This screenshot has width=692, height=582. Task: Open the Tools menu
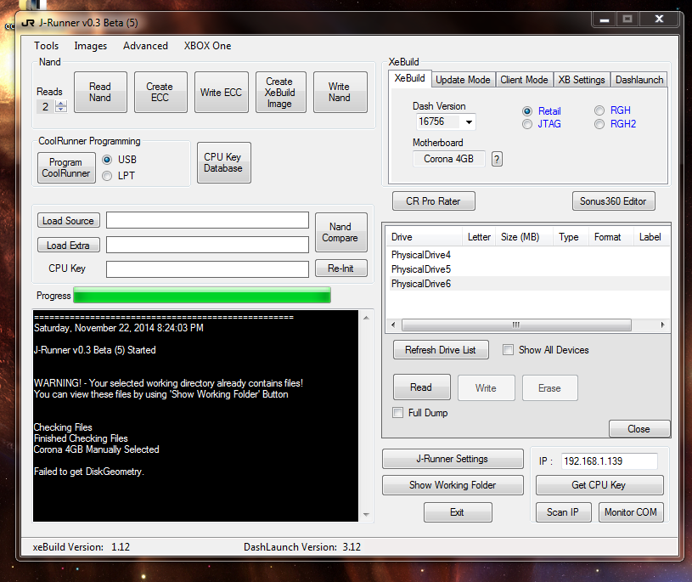point(47,46)
